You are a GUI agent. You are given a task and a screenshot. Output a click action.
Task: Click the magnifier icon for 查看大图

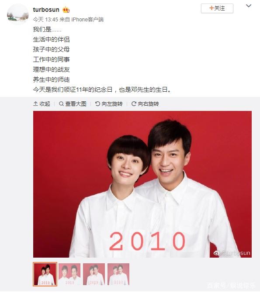[x=61, y=103]
